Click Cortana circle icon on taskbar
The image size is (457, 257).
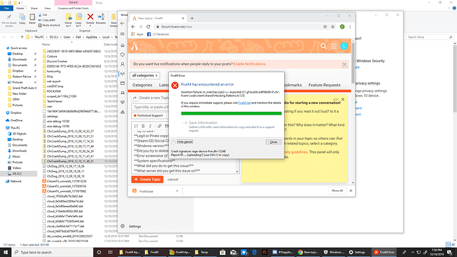(99, 252)
